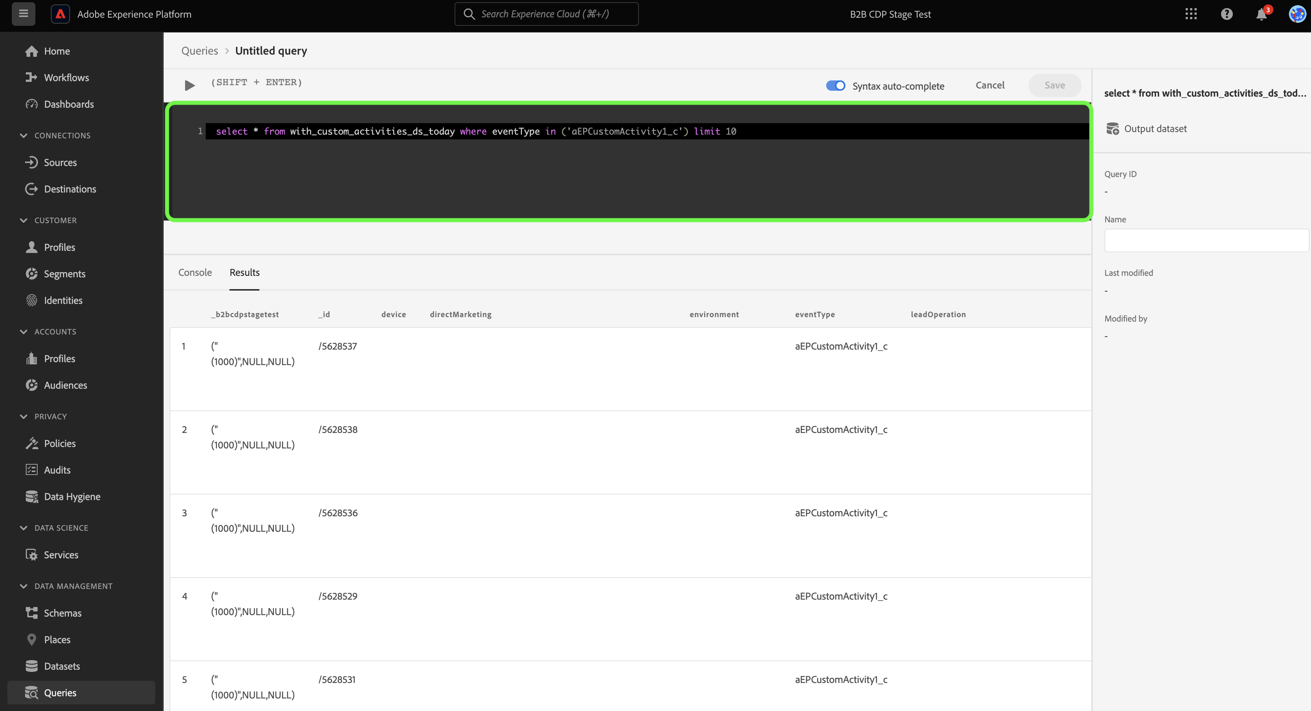Click the query Name input field
1311x711 pixels.
point(1206,240)
